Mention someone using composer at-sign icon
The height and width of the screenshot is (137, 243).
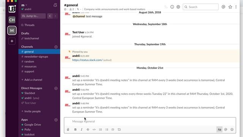coord(226,129)
